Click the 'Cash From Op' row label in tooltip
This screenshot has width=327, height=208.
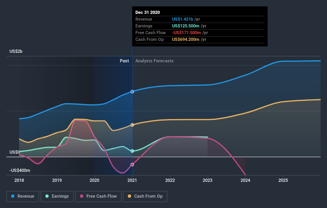pyautogui.click(x=149, y=39)
